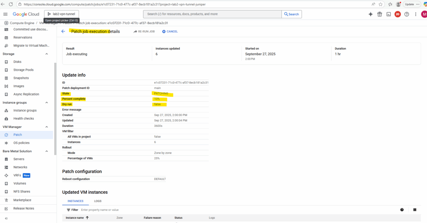
Task: Open the help question mark icon
Action: pyautogui.click(x=407, y=14)
